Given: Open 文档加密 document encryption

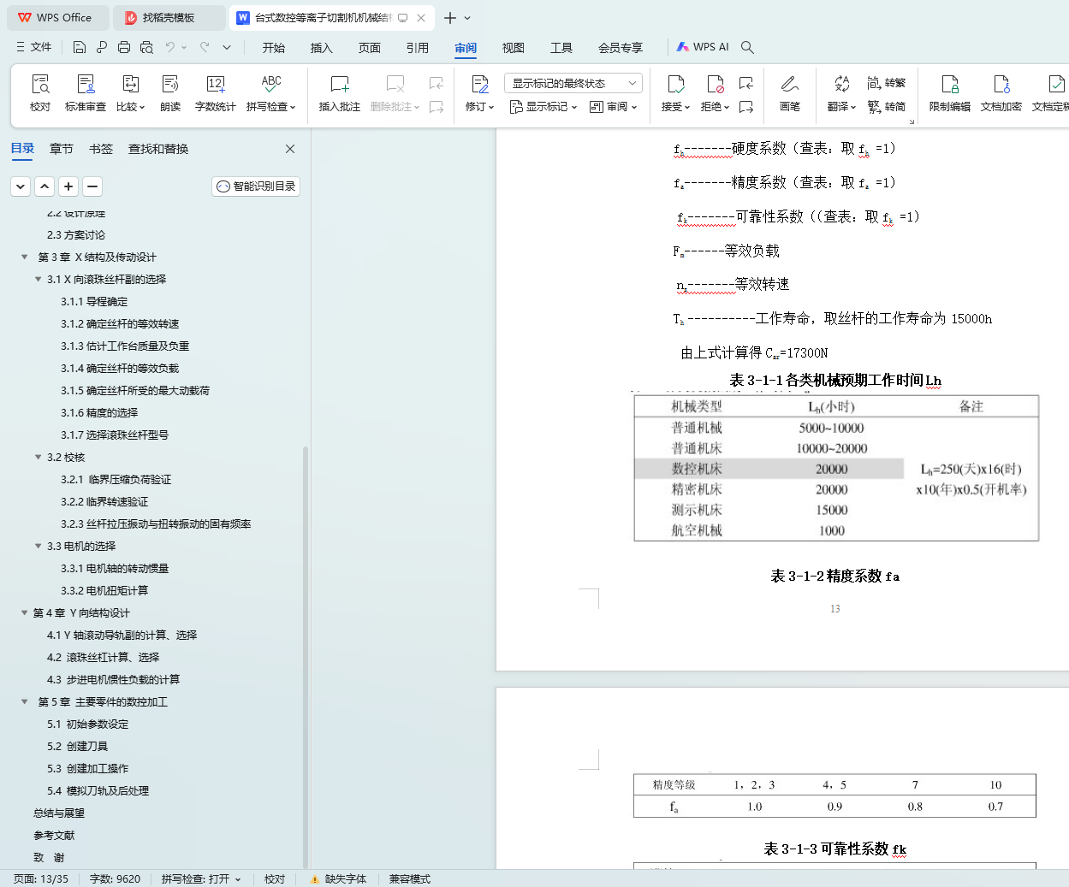Looking at the screenshot, I should (1001, 92).
